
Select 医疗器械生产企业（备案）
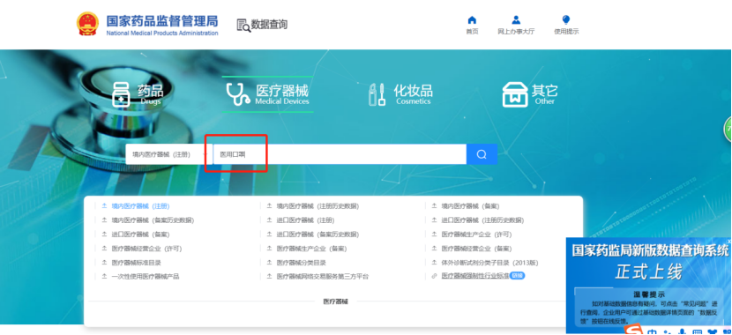click(312, 249)
